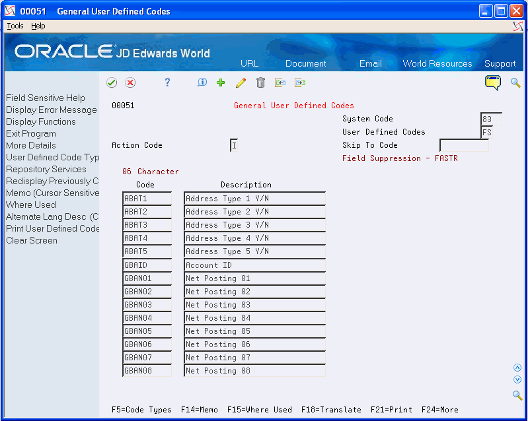The width and height of the screenshot is (528, 421).
Task: Click the title bar application icon
Action: (x=10, y=11)
